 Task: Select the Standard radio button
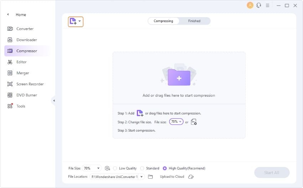(142, 168)
